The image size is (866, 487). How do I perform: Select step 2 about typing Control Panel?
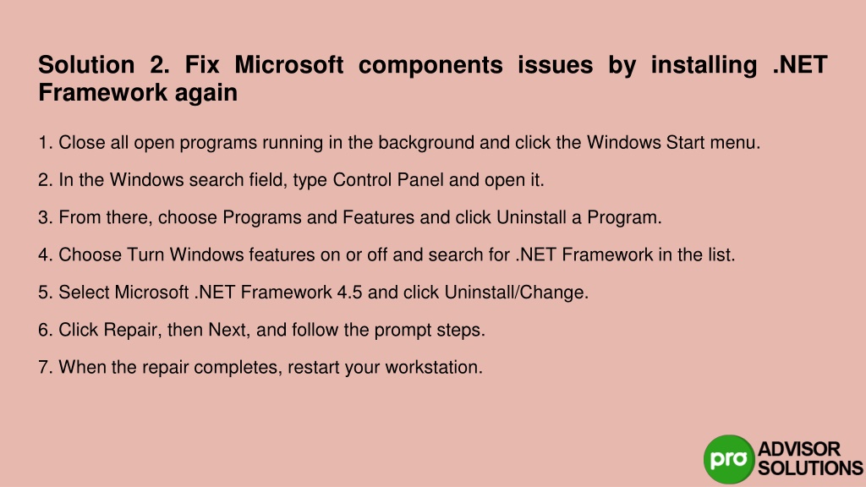tap(291, 180)
